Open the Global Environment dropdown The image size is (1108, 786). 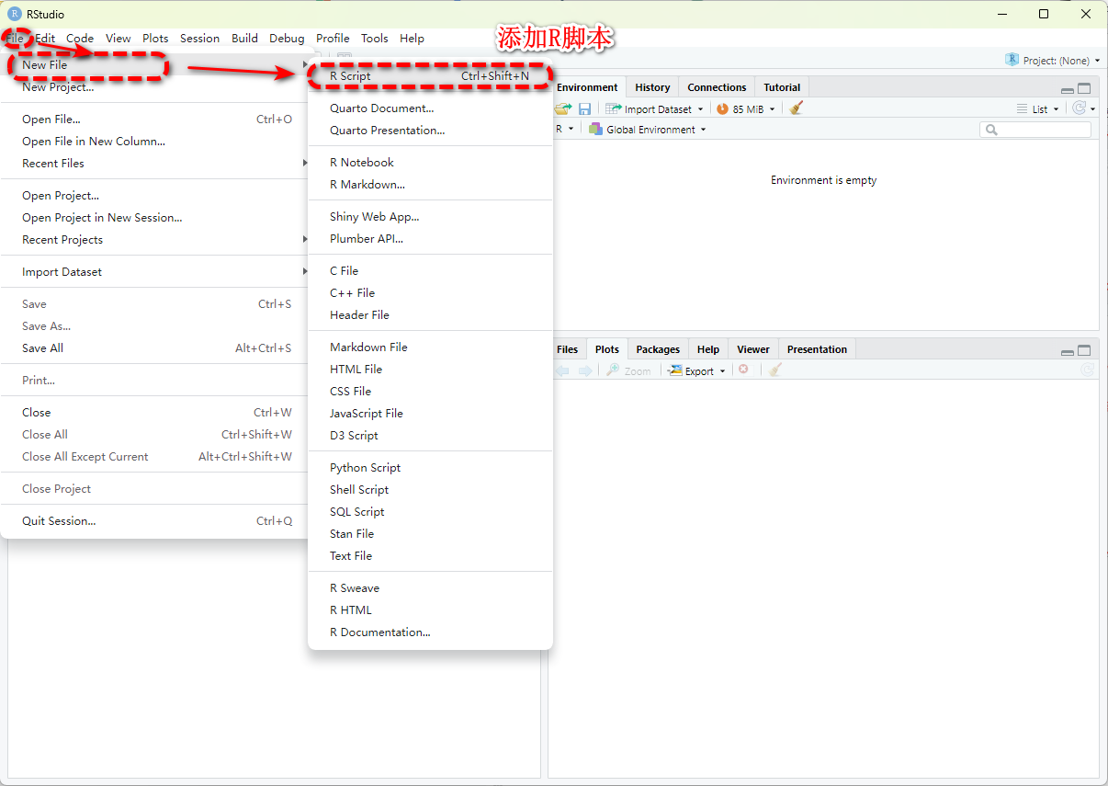coord(648,130)
